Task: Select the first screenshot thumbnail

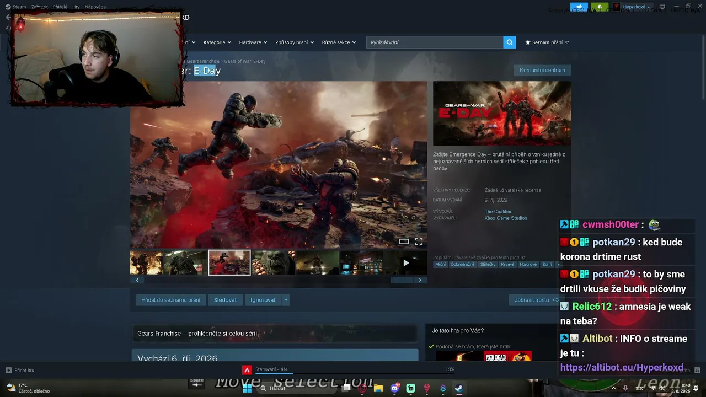Action: tap(146, 262)
